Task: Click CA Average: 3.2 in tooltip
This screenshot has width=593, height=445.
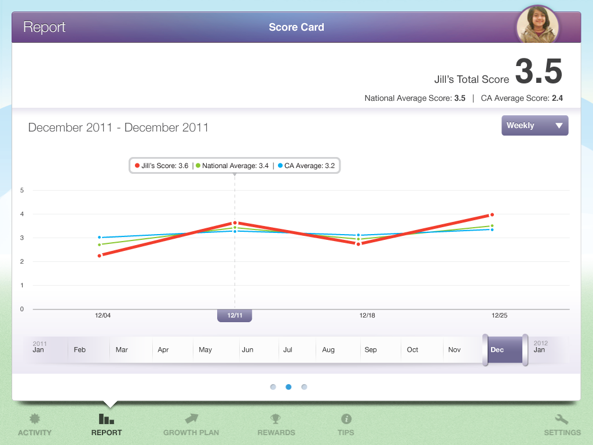Action: (x=306, y=166)
